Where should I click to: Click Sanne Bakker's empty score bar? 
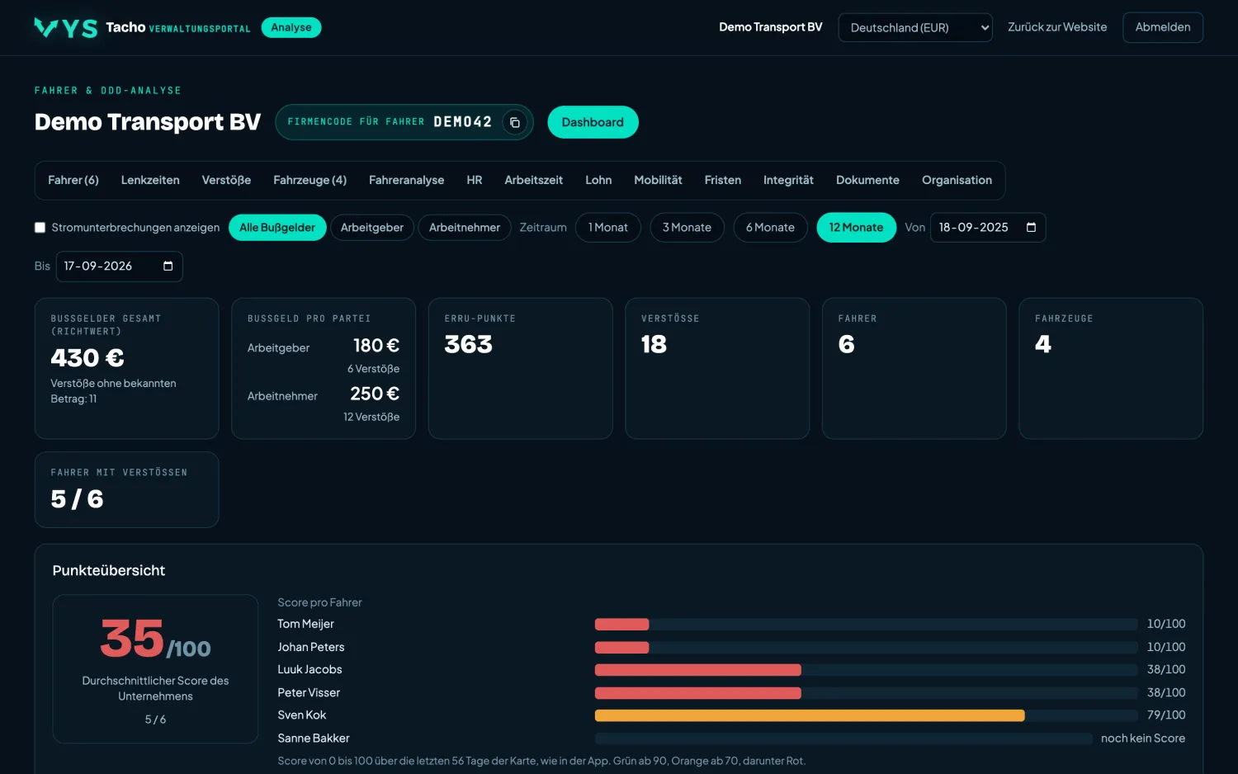pos(843,739)
